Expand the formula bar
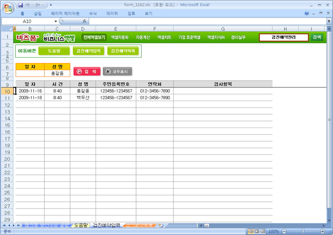Viewport: 333px width, 235px height. [x=329, y=21]
